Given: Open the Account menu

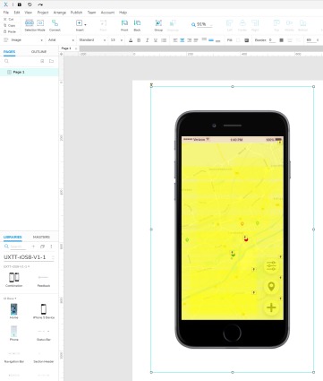Looking at the screenshot, I should coord(107,13).
